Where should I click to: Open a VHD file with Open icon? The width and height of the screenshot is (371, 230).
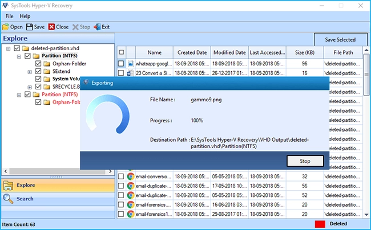pos(6,27)
